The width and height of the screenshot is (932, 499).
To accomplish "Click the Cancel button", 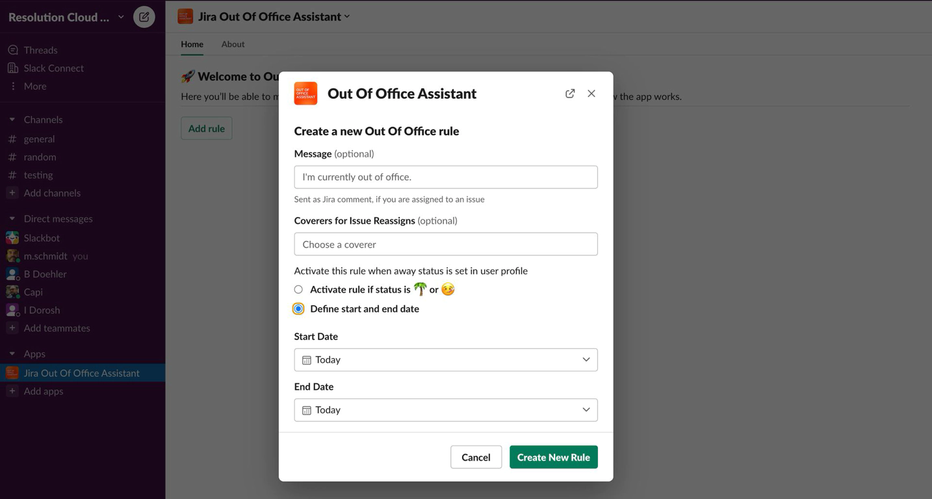I will 476,457.
